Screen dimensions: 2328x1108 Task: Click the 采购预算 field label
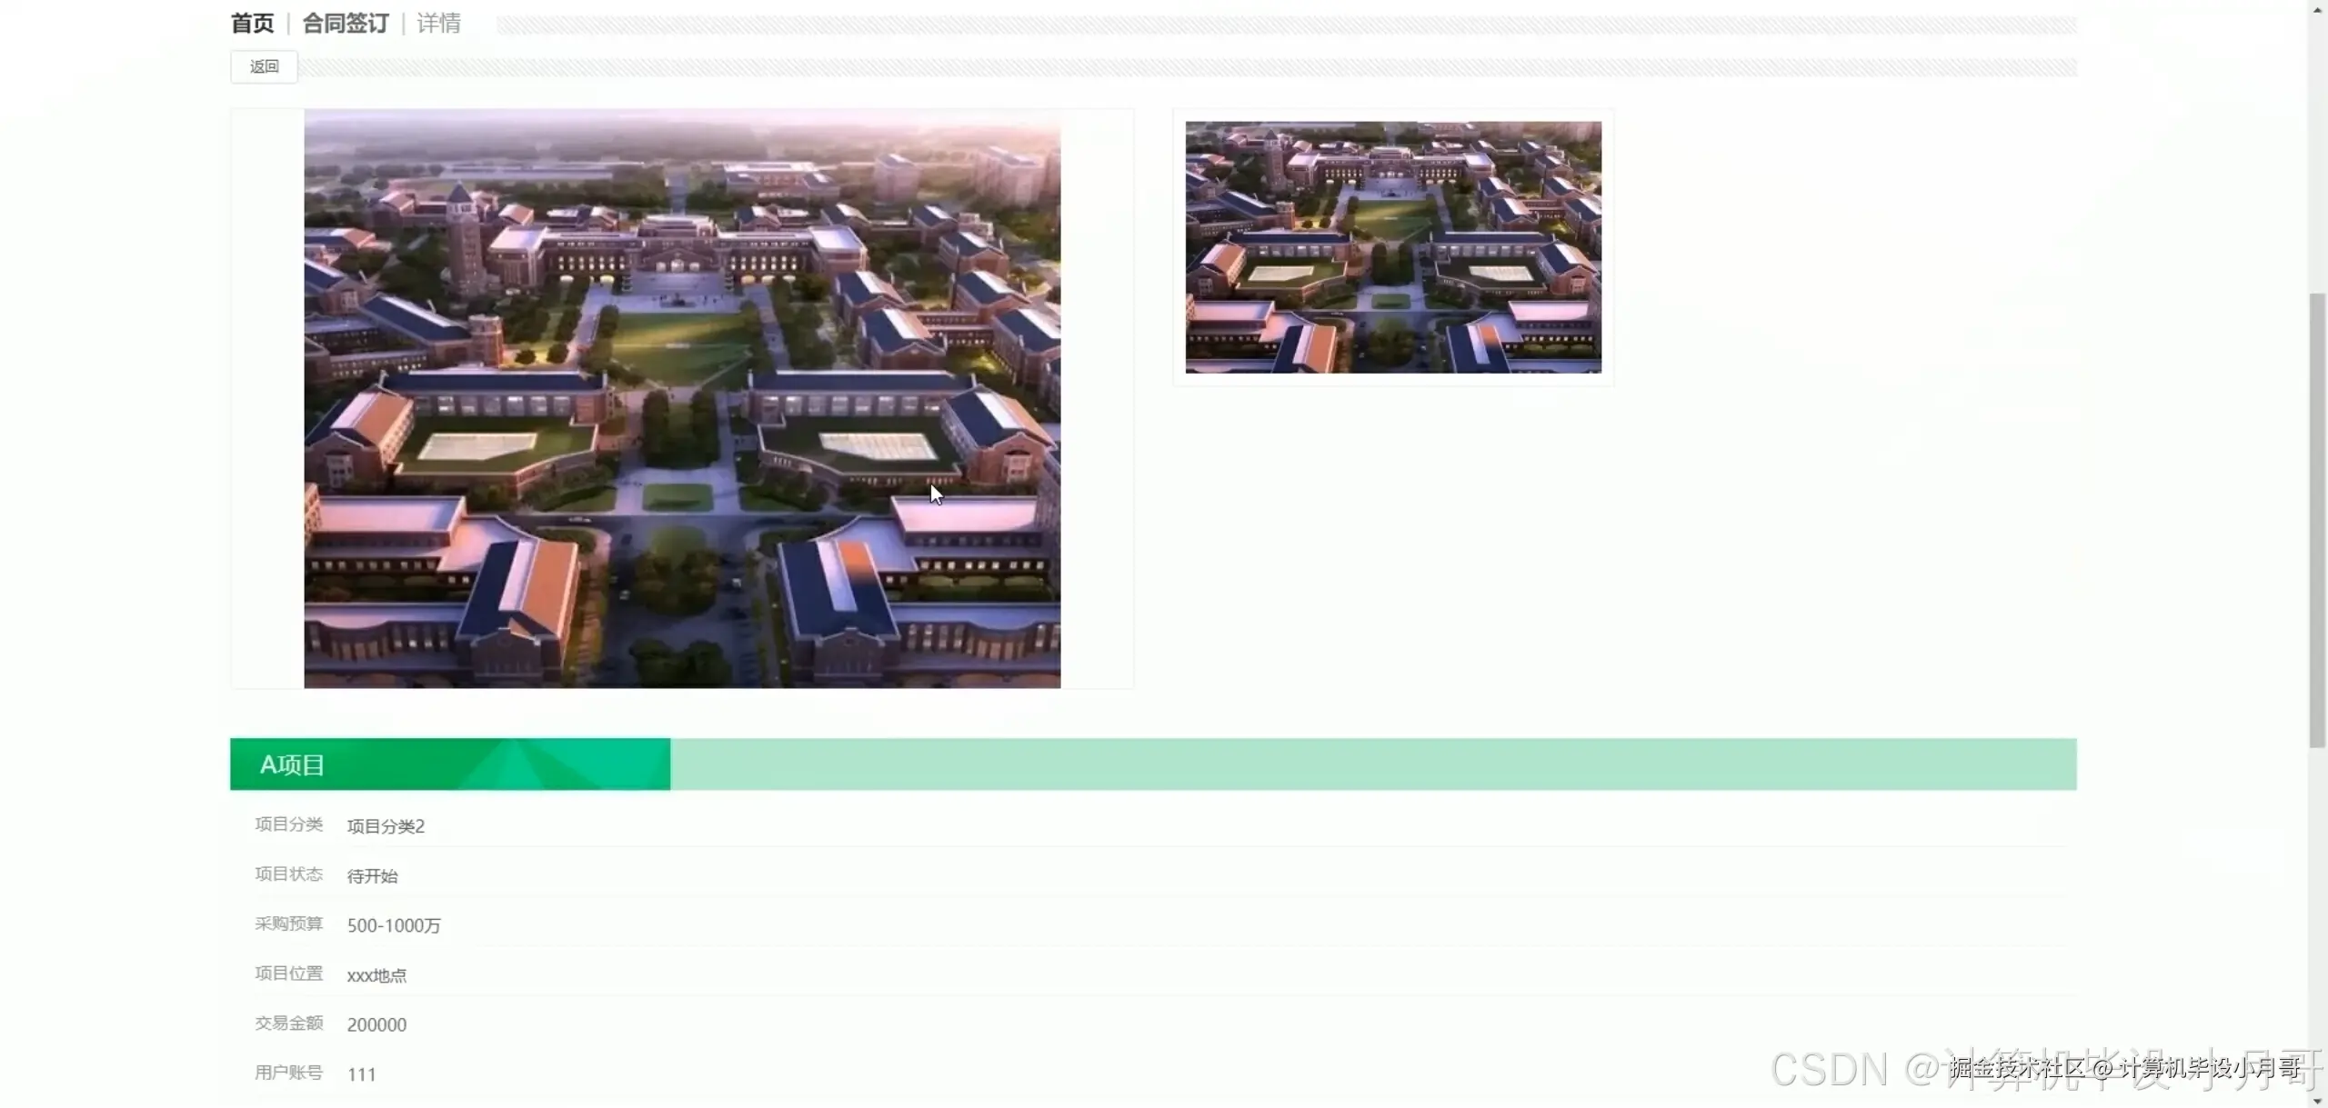[288, 923]
